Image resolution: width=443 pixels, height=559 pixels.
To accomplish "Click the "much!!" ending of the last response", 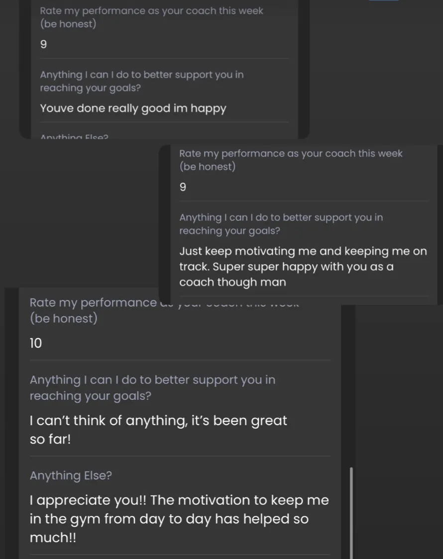I will (53, 538).
